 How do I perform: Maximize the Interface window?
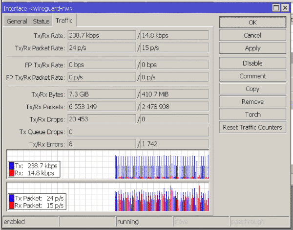pos(276,8)
